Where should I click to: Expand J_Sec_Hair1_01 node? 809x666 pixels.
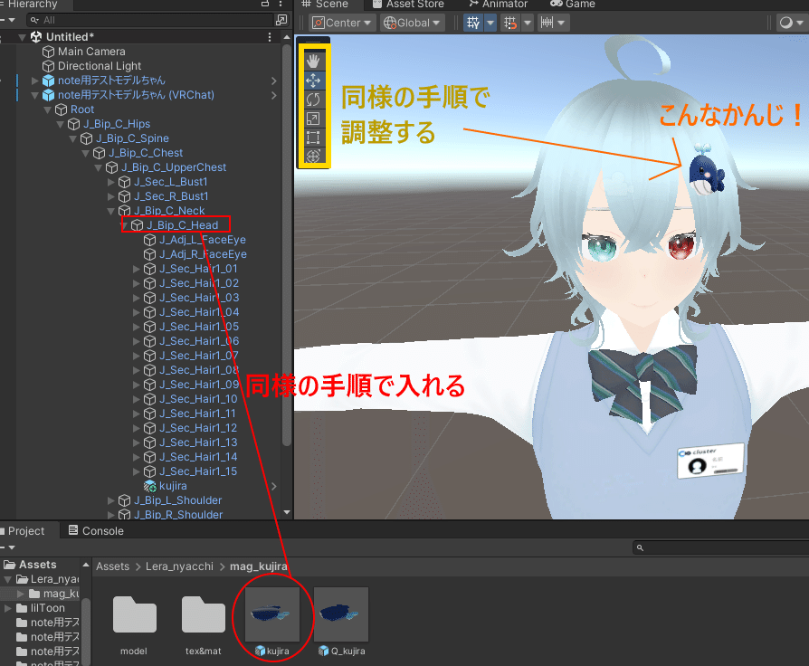coord(137,269)
